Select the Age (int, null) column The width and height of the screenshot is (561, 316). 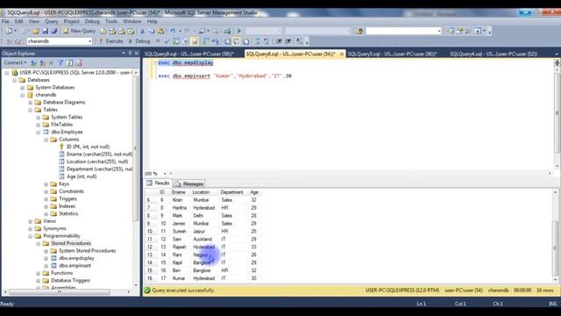[82, 176]
